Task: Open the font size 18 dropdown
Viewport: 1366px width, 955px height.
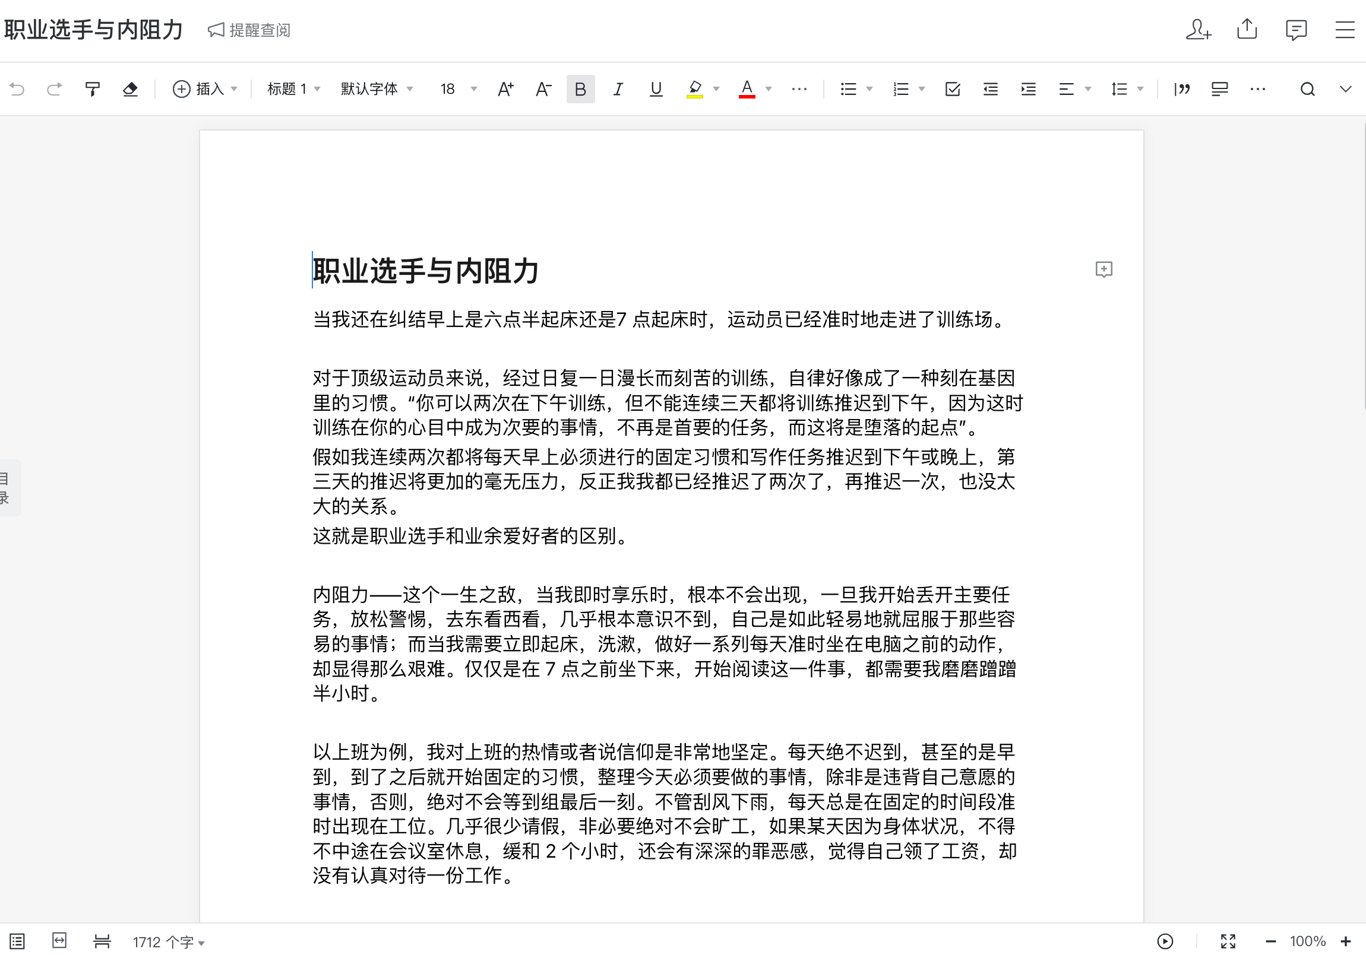Action: tap(459, 89)
